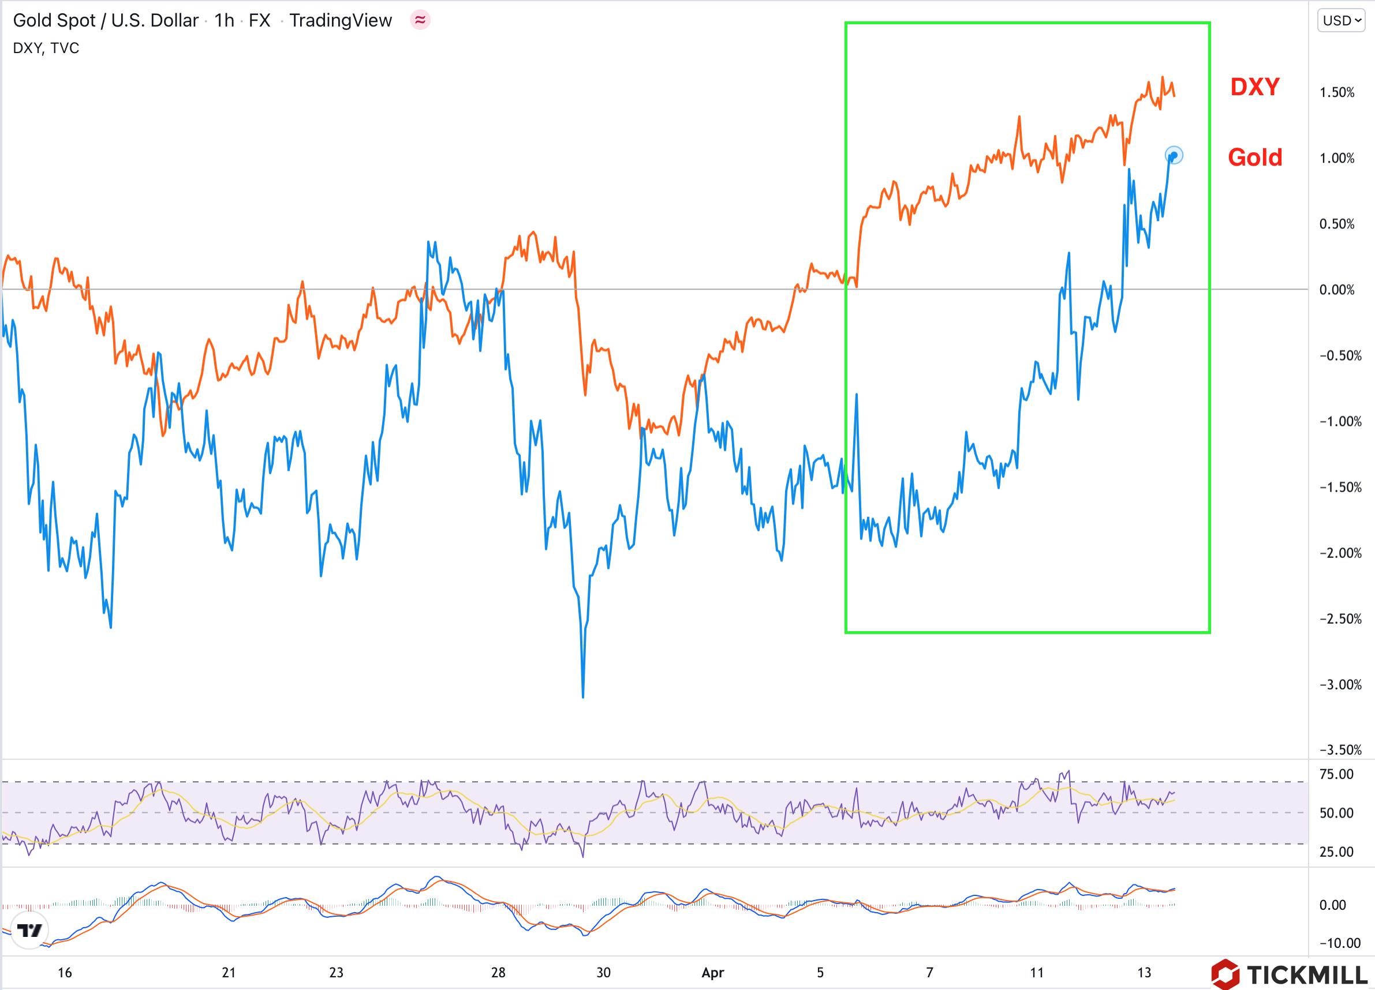Click the −10.00 label on the MACD scale

[1339, 943]
